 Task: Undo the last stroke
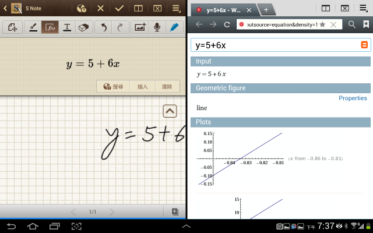(x=104, y=27)
